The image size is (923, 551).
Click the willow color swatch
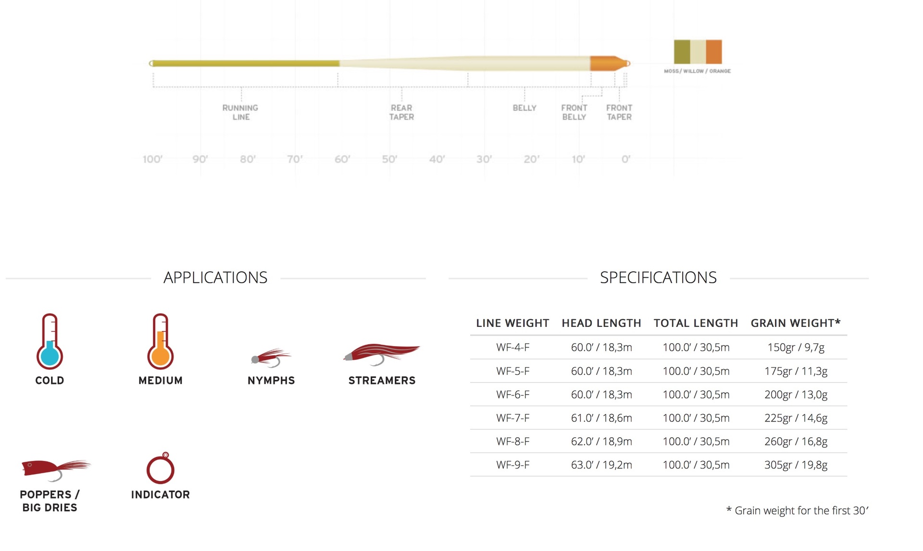[x=698, y=52]
